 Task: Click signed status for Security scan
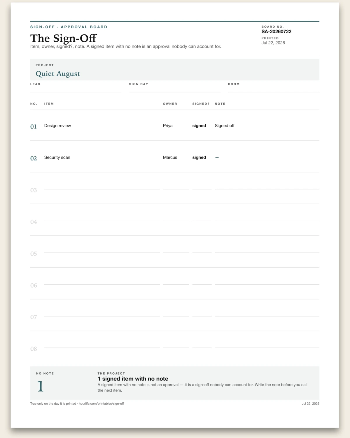(199, 157)
